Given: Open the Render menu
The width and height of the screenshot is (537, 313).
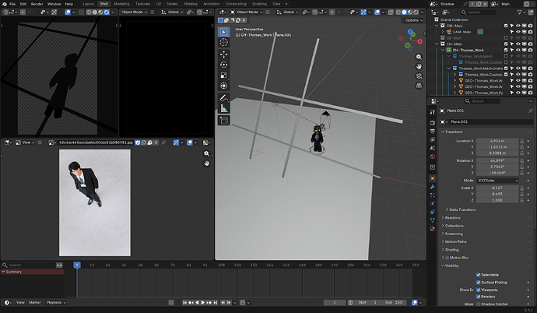Looking at the screenshot, I should [x=37, y=4].
